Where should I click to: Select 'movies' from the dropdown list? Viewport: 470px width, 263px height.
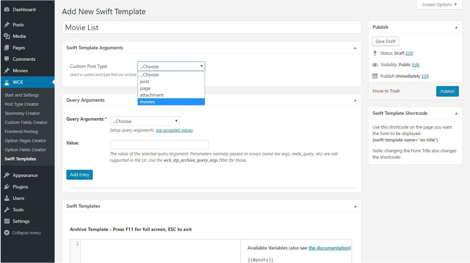point(171,102)
